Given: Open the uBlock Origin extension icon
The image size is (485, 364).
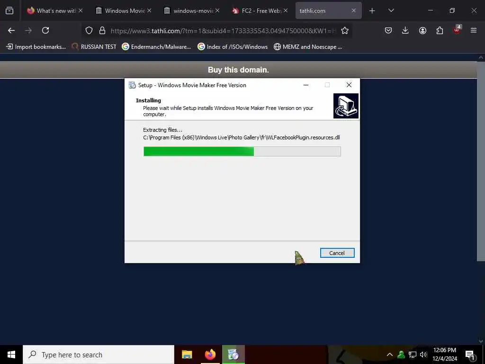Looking at the screenshot, I should pos(457,30).
